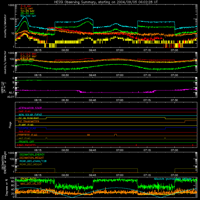Click the BAD_PACKETS red spike after 07:30

click(x=193, y=145)
